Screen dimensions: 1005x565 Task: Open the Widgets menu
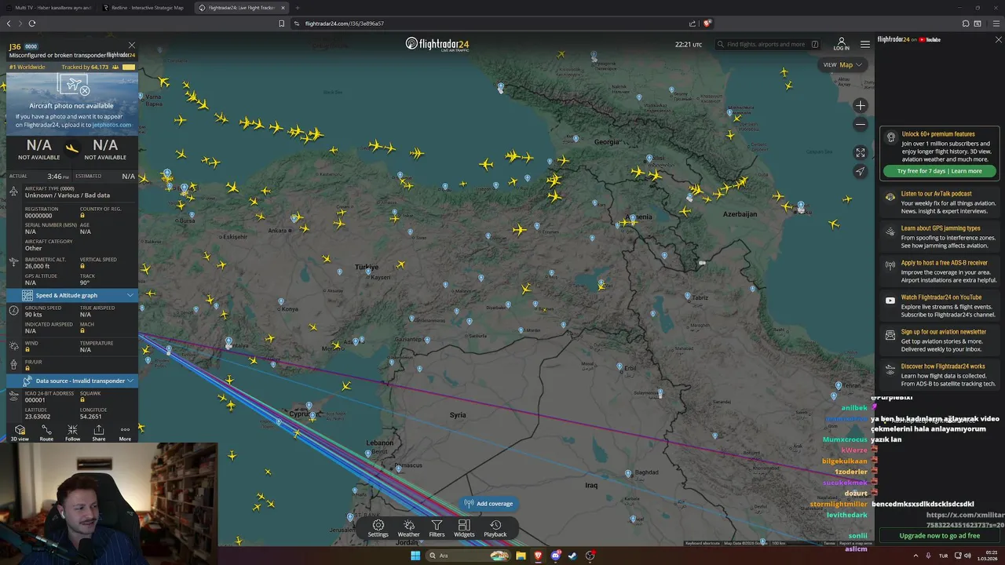click(464, 528)
